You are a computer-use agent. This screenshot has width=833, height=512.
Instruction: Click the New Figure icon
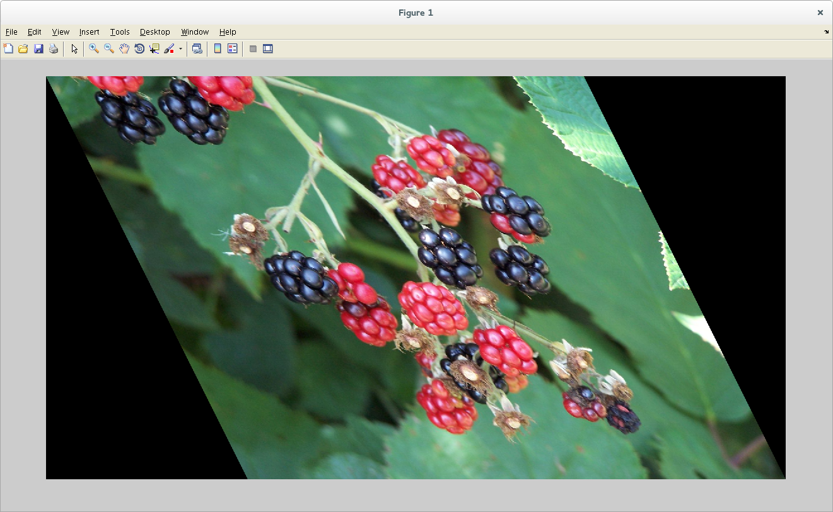[8, 48]
